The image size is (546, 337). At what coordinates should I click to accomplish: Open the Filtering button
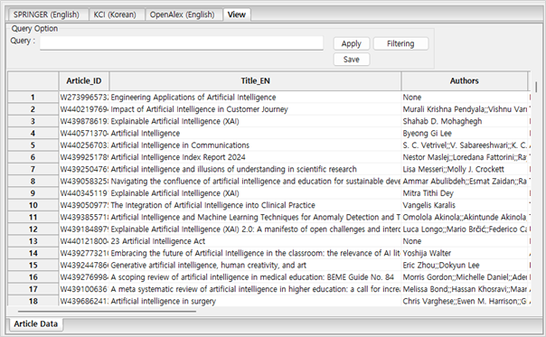tap(400, 44)
